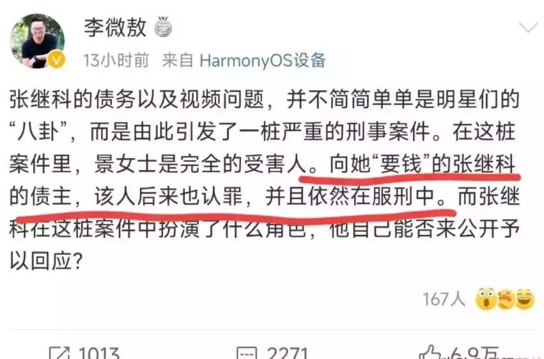
Task: Open the HarmonyOS设备 source link
Action: (x=263, y=60)
